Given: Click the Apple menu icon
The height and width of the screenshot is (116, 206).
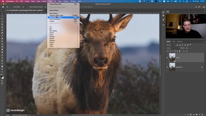Looking at the screenshot, I should (x=3, y=1).
